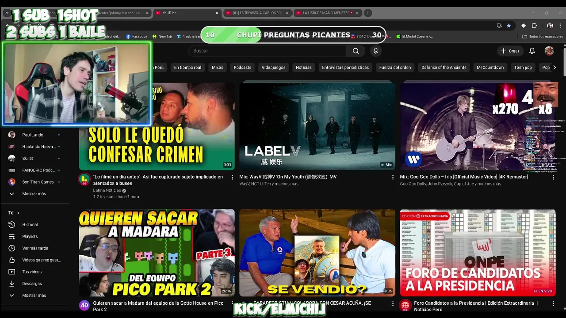The width and height of the screenshot is (566, 318).
Task: Open Latina Noticias channel avatar
Action: coord(84,179)
